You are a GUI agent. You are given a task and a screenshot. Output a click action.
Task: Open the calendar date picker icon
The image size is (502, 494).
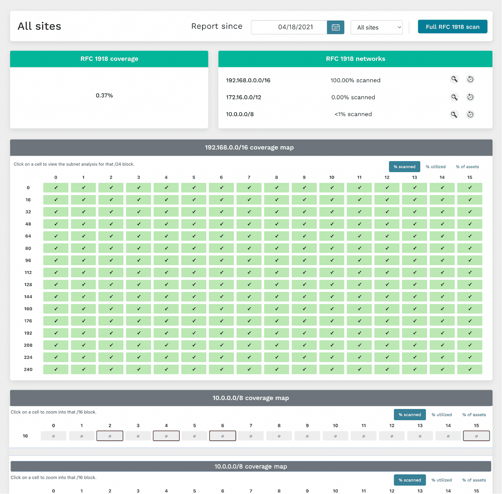(336, 27)
